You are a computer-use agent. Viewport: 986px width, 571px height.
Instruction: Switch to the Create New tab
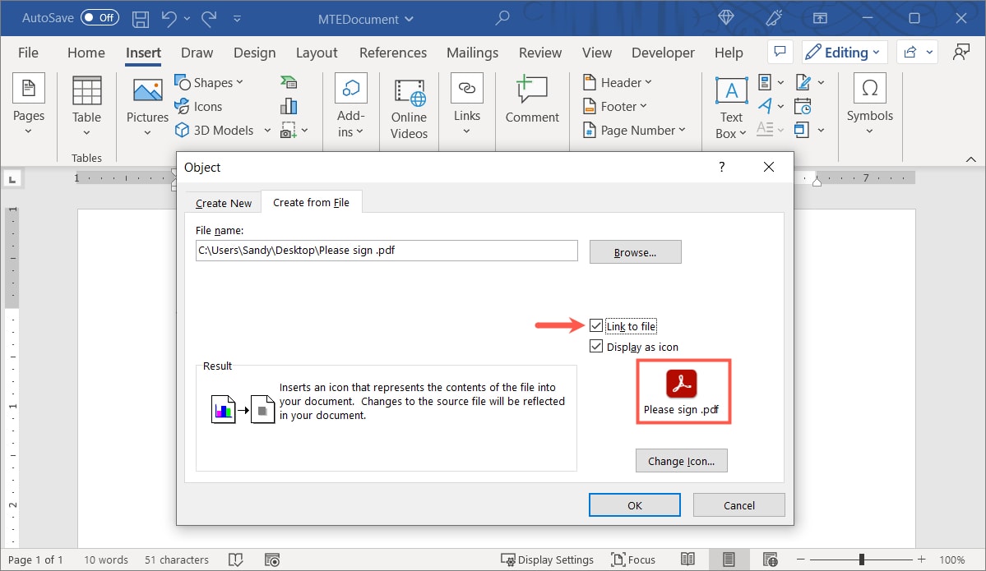(223, 202)
